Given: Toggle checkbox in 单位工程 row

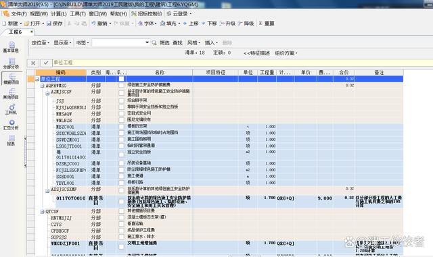Looking at the screenshot, I should [x=121, y=79].
